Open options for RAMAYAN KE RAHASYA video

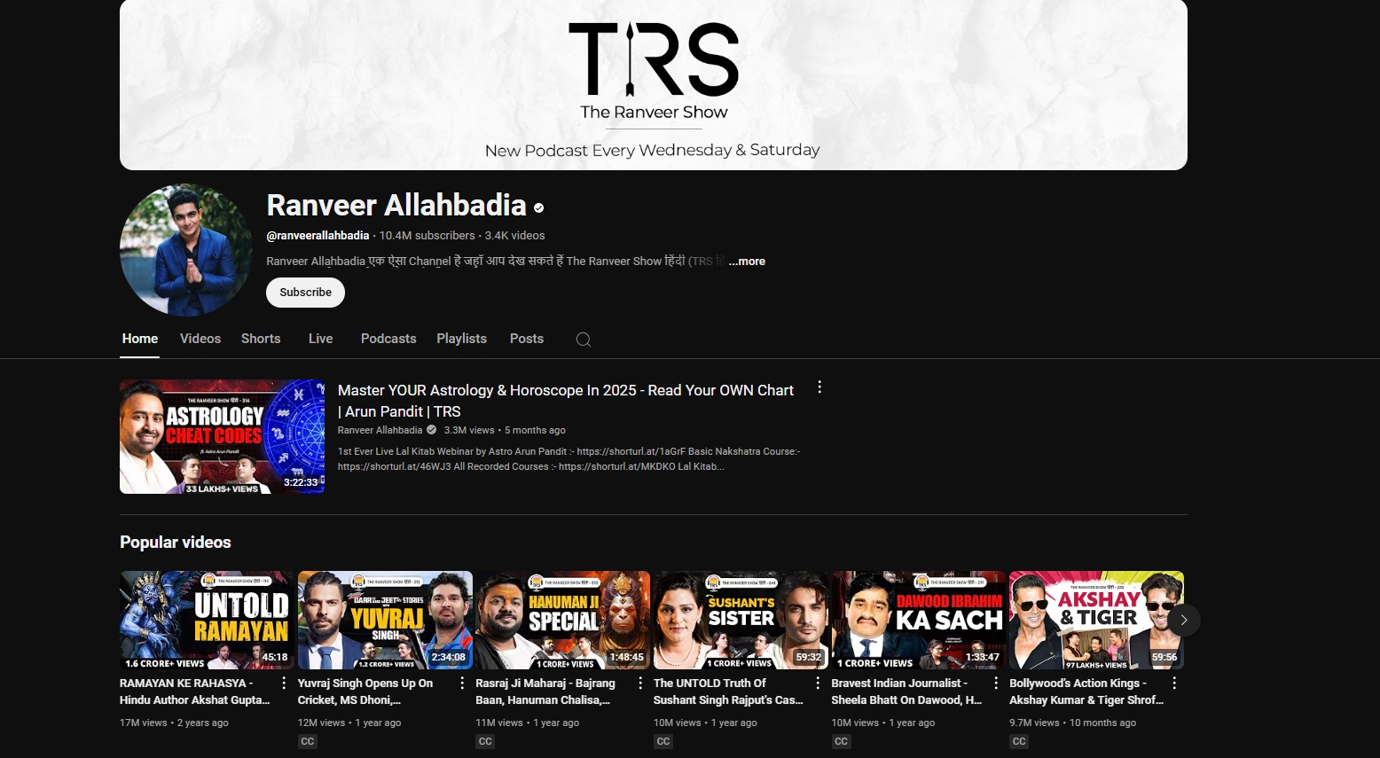click(x=284, y=684)
